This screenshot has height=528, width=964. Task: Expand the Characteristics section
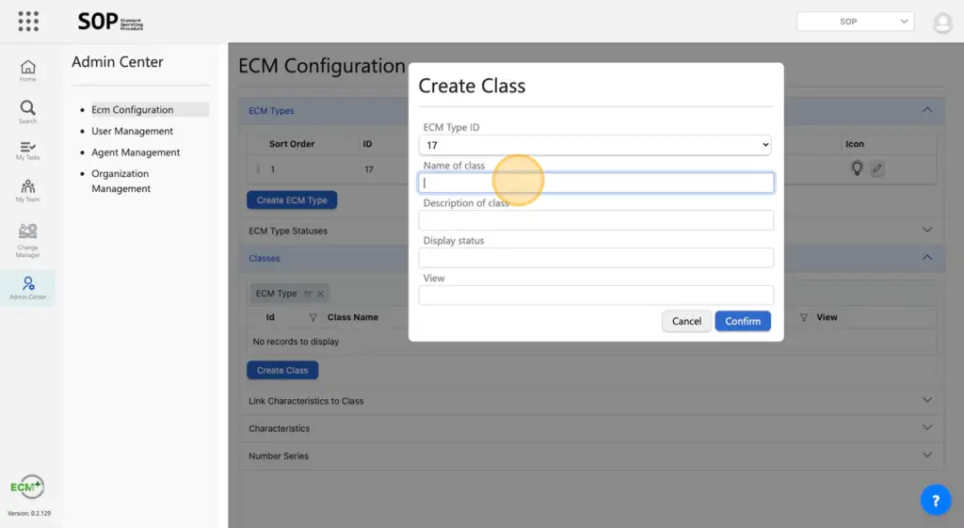coord(927,428)
